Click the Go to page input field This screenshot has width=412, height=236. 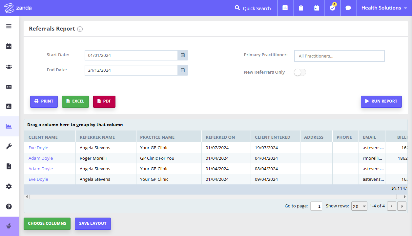point(316,206)
